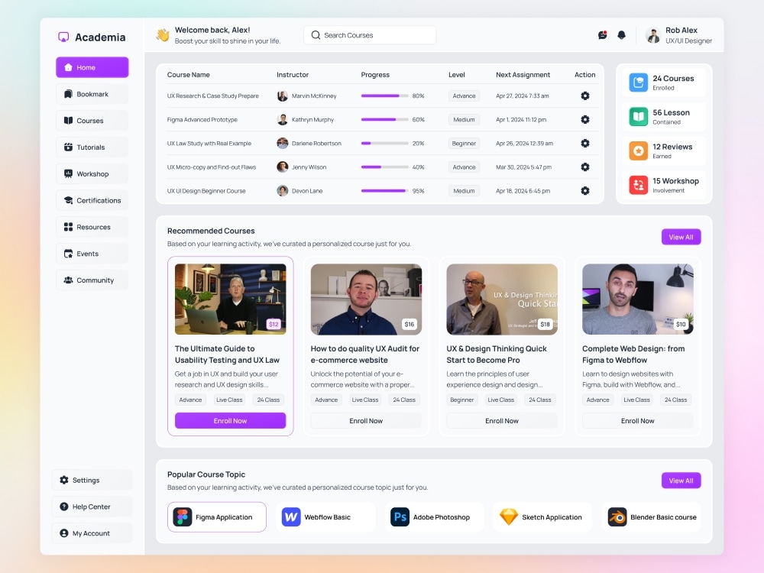This screenshot has height=573, width=764.
Task: Open Usability Testing course thumbnail
Action: pos(231,299)
